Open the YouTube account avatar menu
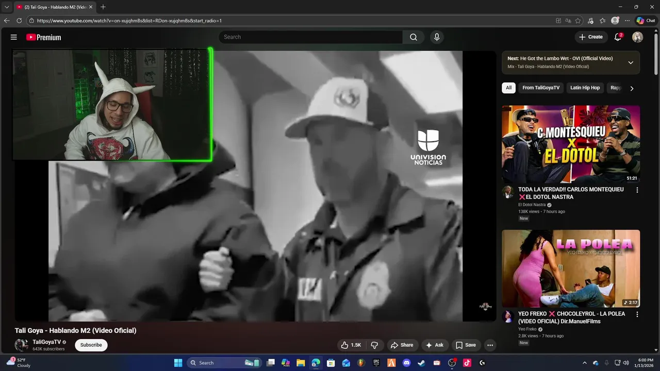Image resolution: width=660 pixels, height=371 pixels. pyautogui.click(x=638, y=37)
